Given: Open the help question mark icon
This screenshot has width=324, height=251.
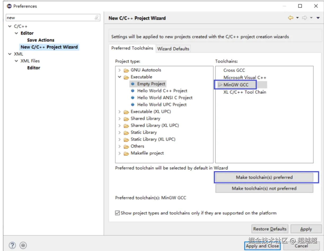Looking at the screenshot, I should (x=12, y=245).
